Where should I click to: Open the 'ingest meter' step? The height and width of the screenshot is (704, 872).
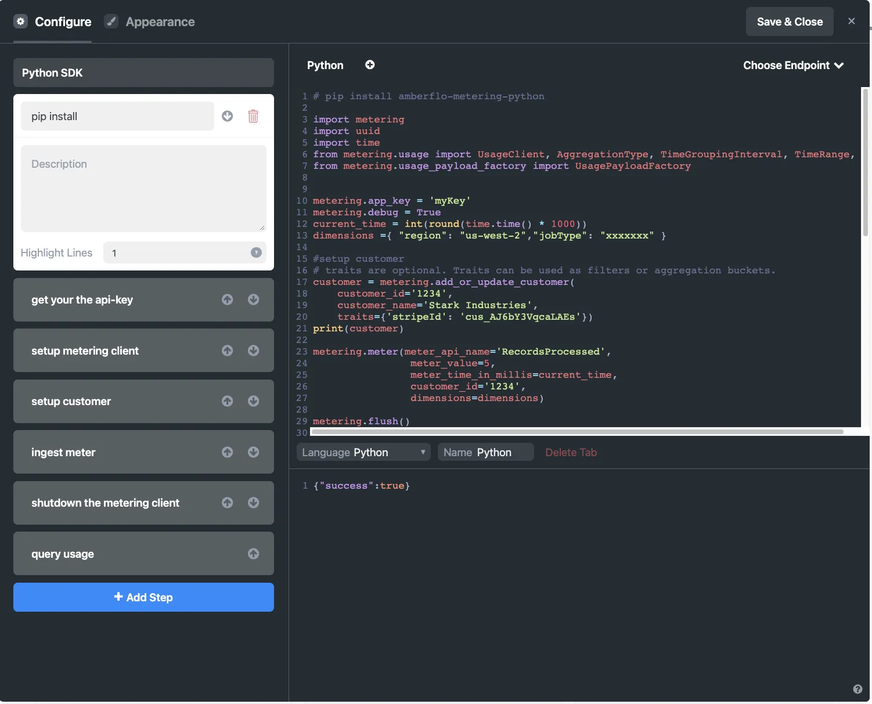tap(143, 452)
